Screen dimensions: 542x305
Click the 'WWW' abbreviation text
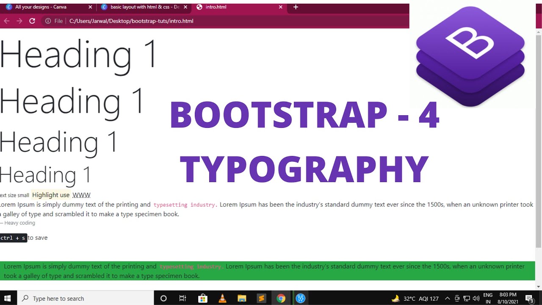pos(81,195)
